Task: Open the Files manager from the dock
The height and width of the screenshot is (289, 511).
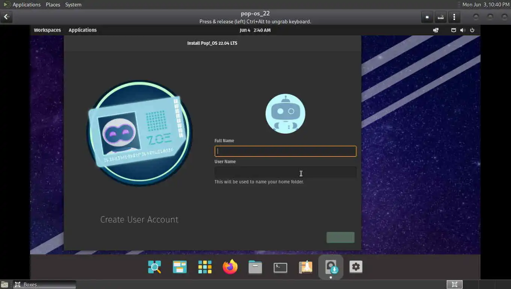Action: (x=255, y=267)
